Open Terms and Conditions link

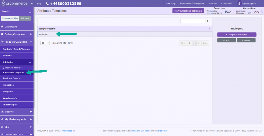pos(141,131)
